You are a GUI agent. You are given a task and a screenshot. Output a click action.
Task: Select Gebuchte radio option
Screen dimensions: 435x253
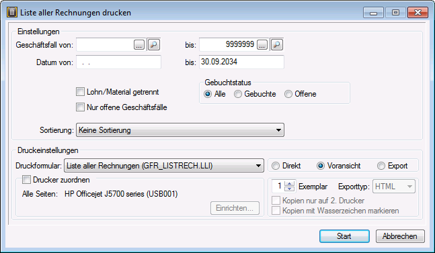(x=238, y=94)
